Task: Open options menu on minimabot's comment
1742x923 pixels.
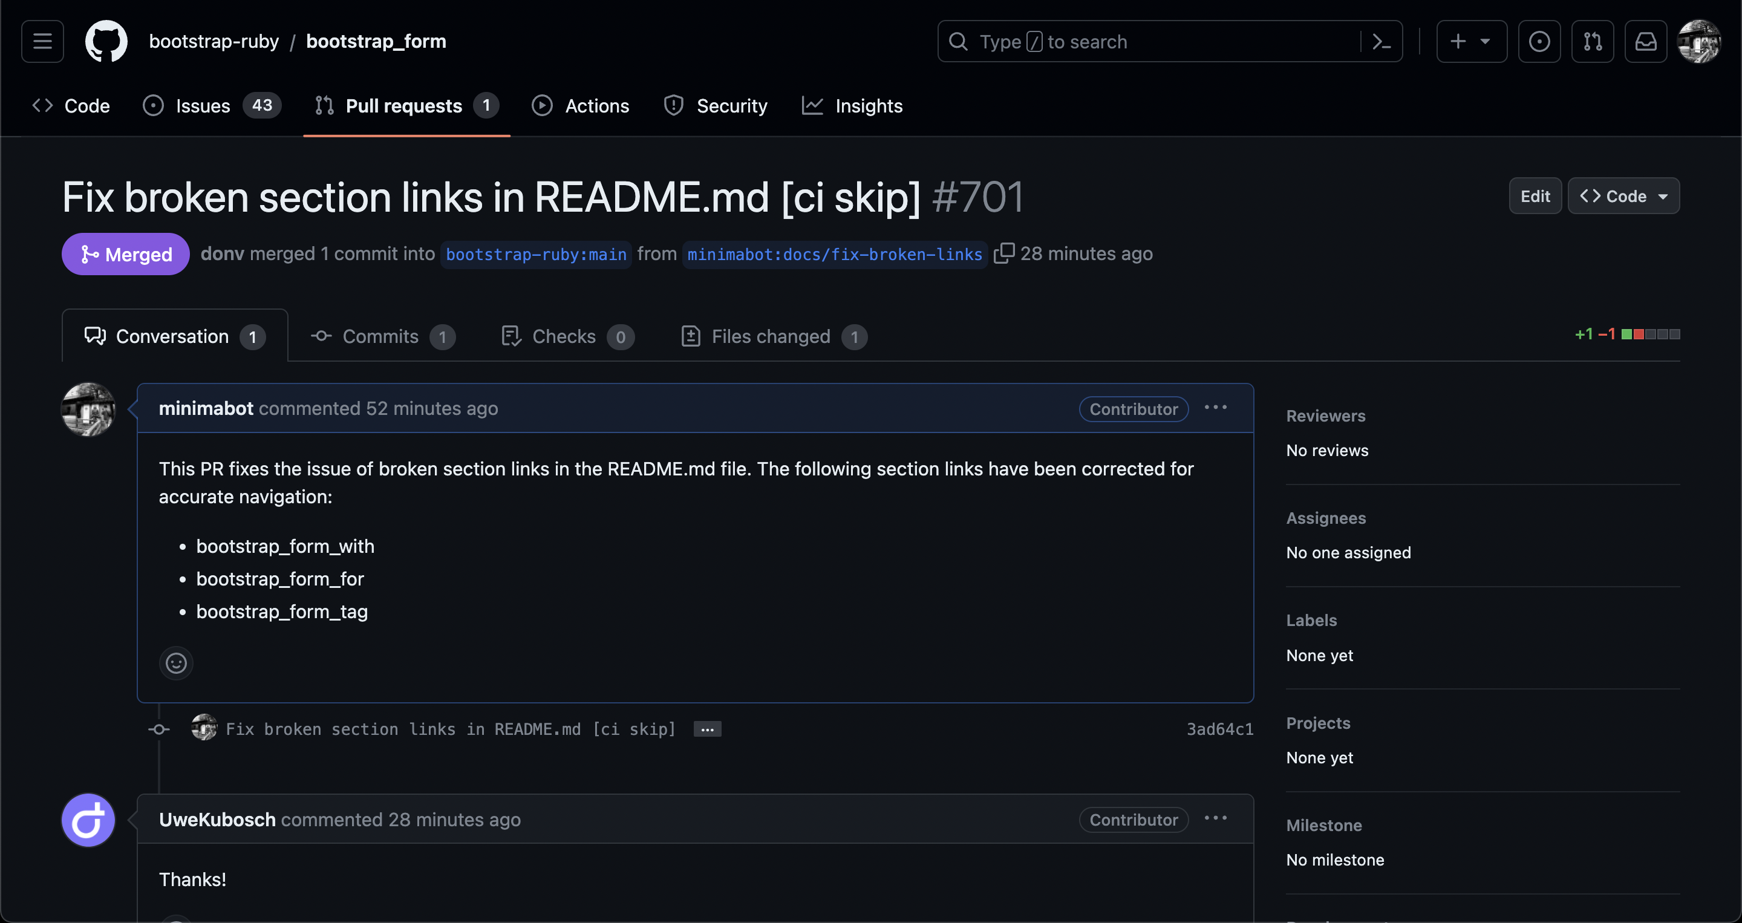Action: click(x=1215, y=408)
